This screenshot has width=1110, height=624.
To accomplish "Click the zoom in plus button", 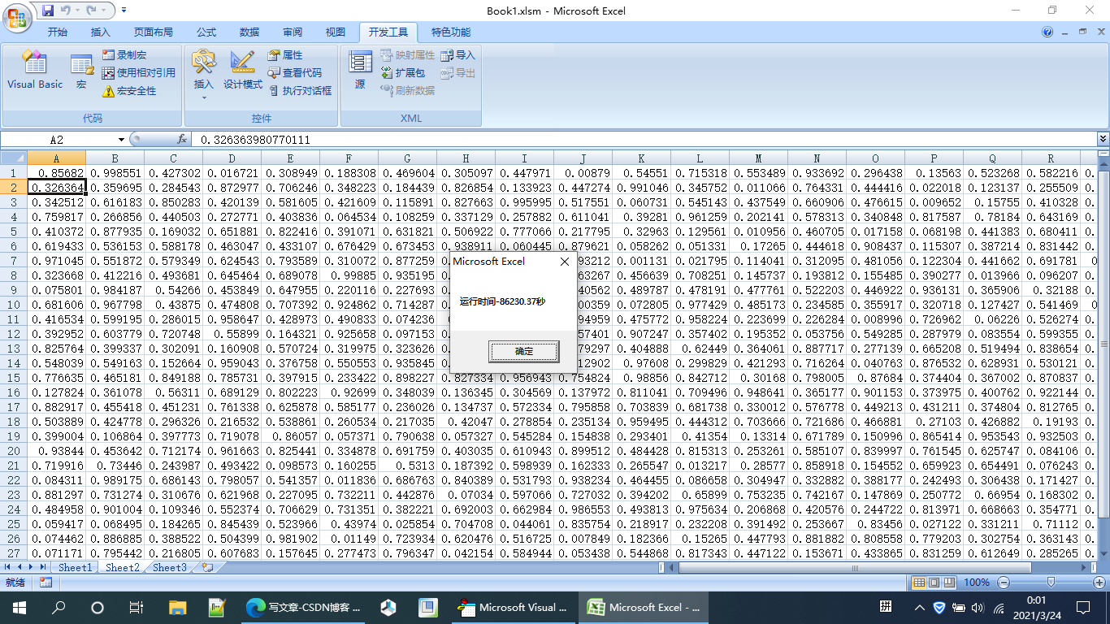I will tap(1099, 583).
